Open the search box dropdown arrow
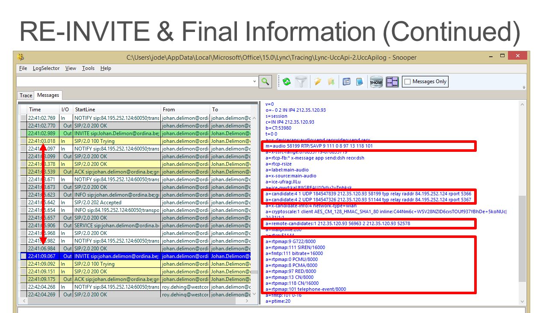This screenshot has width=558, height=313. (x=254, y=81)
